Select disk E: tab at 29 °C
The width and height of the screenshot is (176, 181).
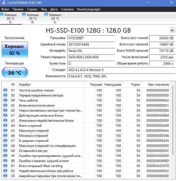(55, 18)
